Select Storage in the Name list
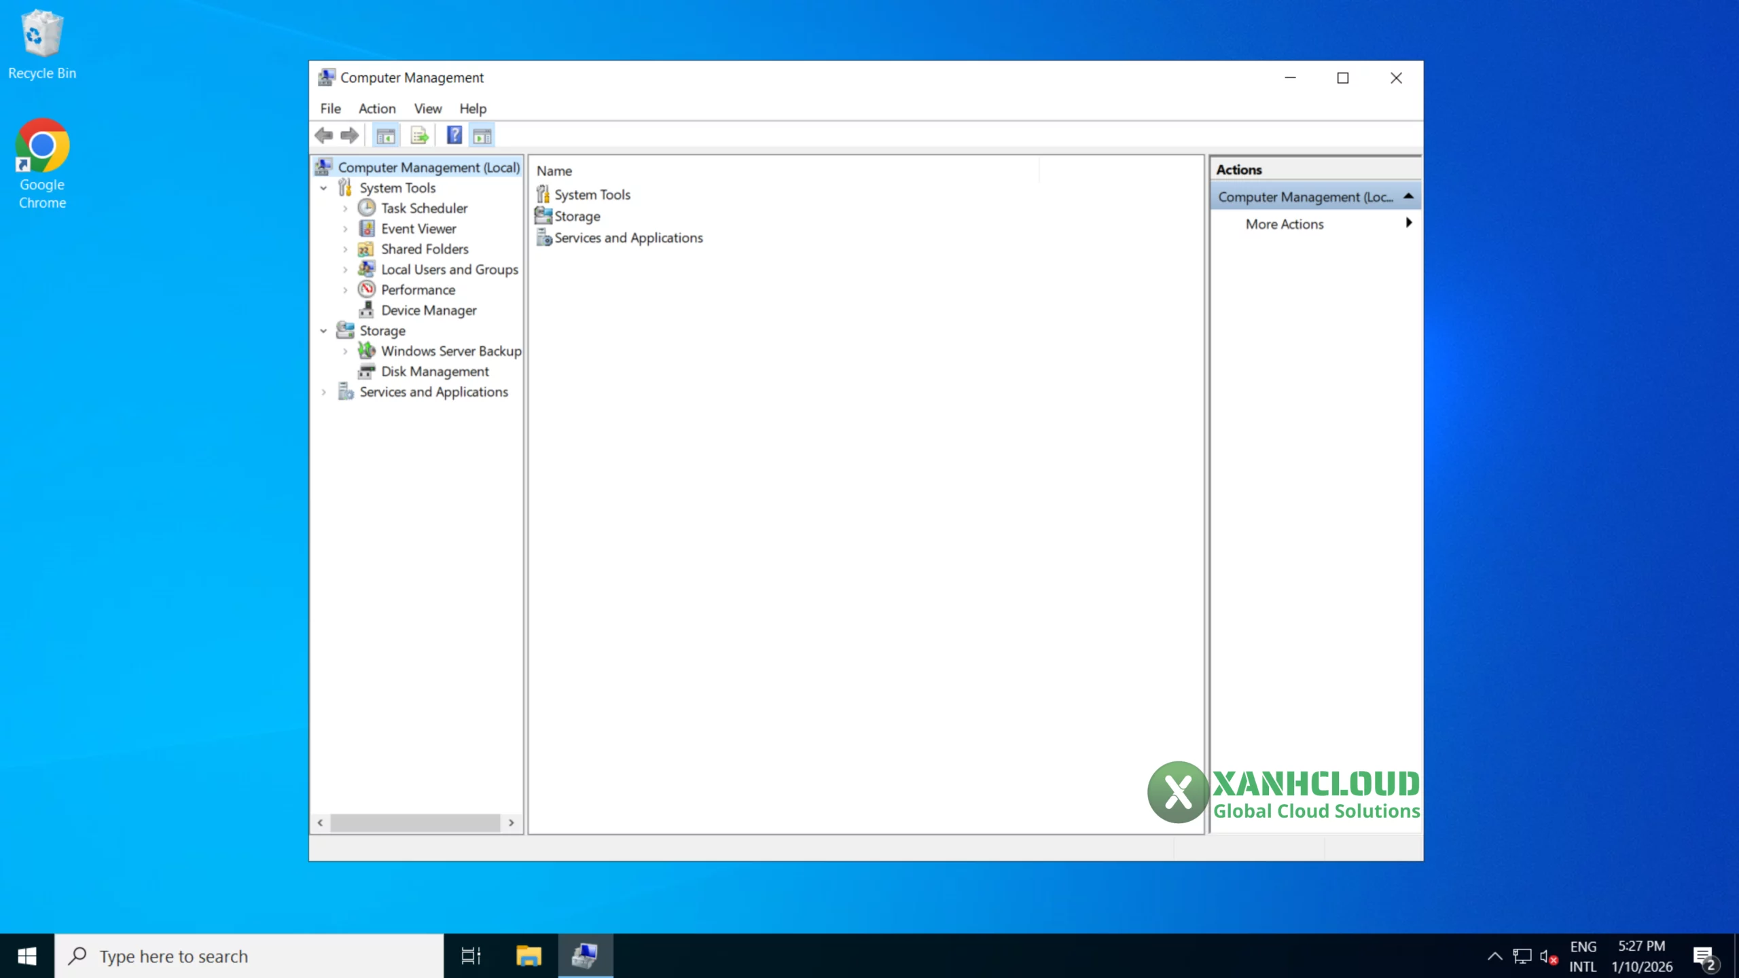 point(577,216)
